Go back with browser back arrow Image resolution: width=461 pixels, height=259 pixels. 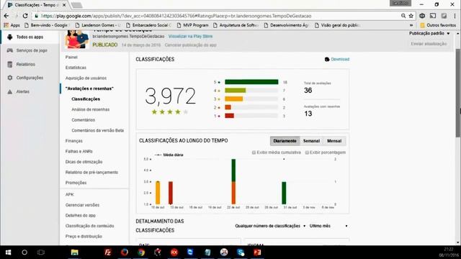pos(6,16)
